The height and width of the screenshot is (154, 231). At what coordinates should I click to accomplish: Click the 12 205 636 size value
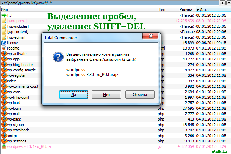tap(185, 21)
